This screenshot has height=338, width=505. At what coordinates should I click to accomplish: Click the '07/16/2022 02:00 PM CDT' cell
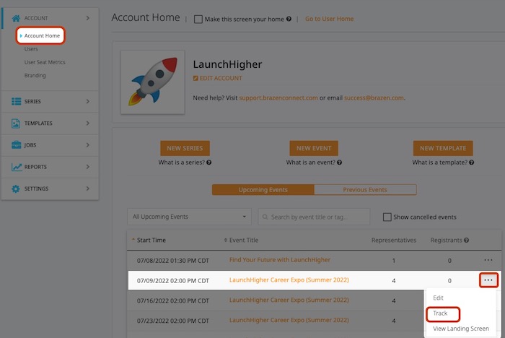click(173, 301)
